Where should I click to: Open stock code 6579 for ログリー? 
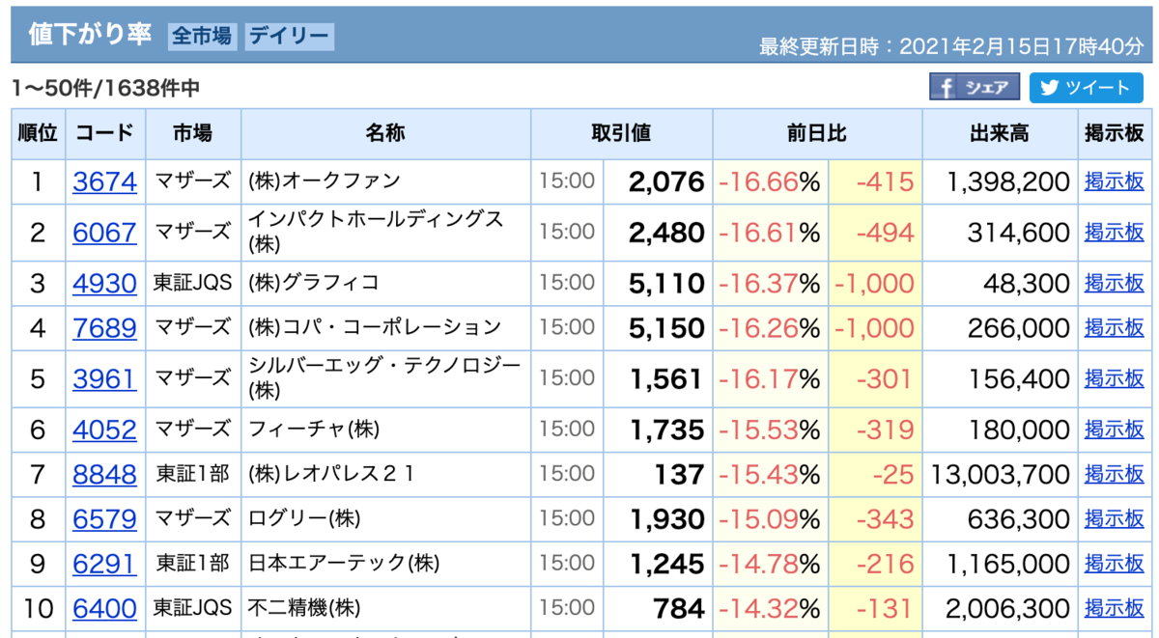click(104, 519)
